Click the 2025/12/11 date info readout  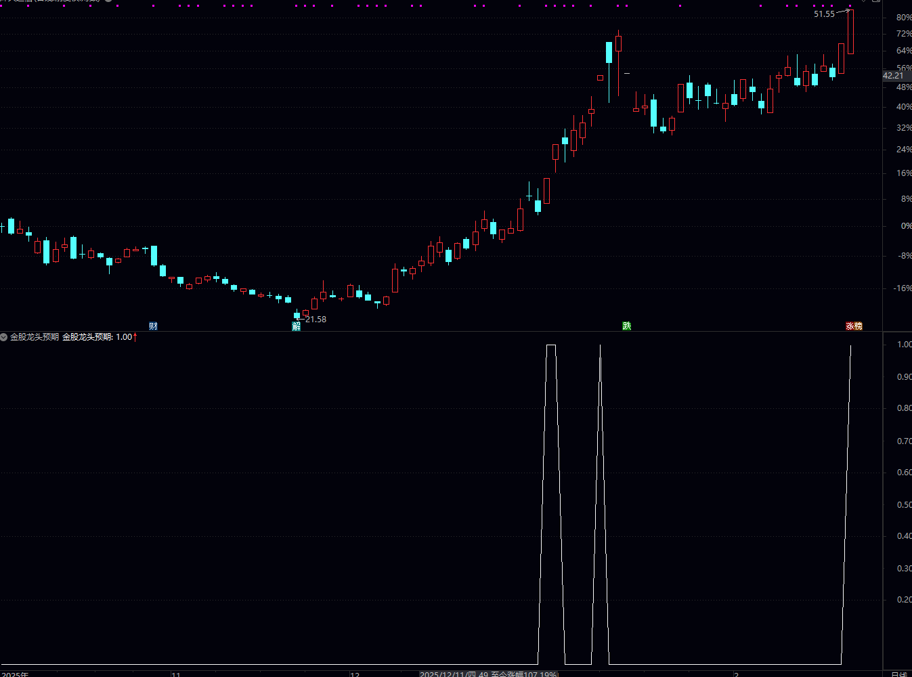point(488,674)
